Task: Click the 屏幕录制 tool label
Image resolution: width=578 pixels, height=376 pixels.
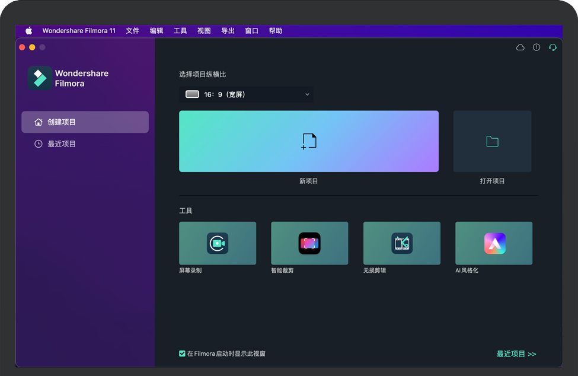Action: tap(190, 270)
